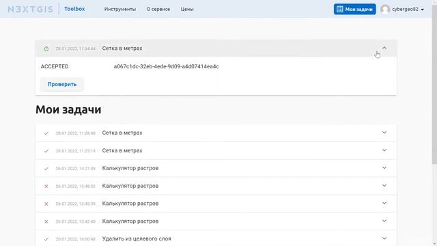Screen dimensions: 437x246
Task: Click the task ID a067c1dc-32eb-4ede-9d09-a4d07414ea4c
Action: pos(166,67)
